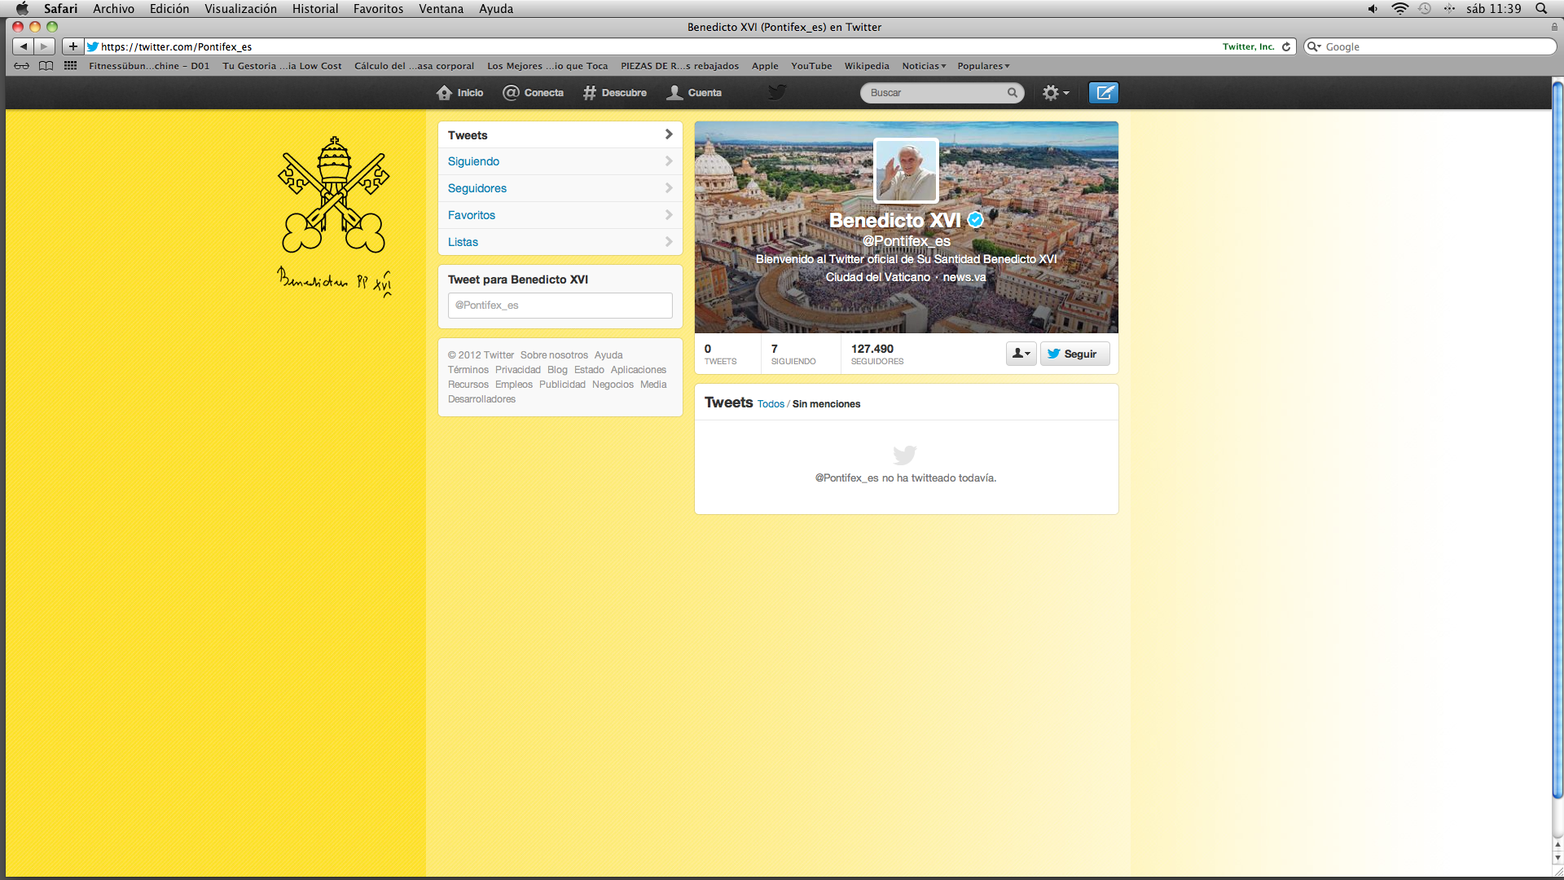Open the Wikipedia bookmark
The height and width of the screenshot is (880, 1564).
coord(867,66)
